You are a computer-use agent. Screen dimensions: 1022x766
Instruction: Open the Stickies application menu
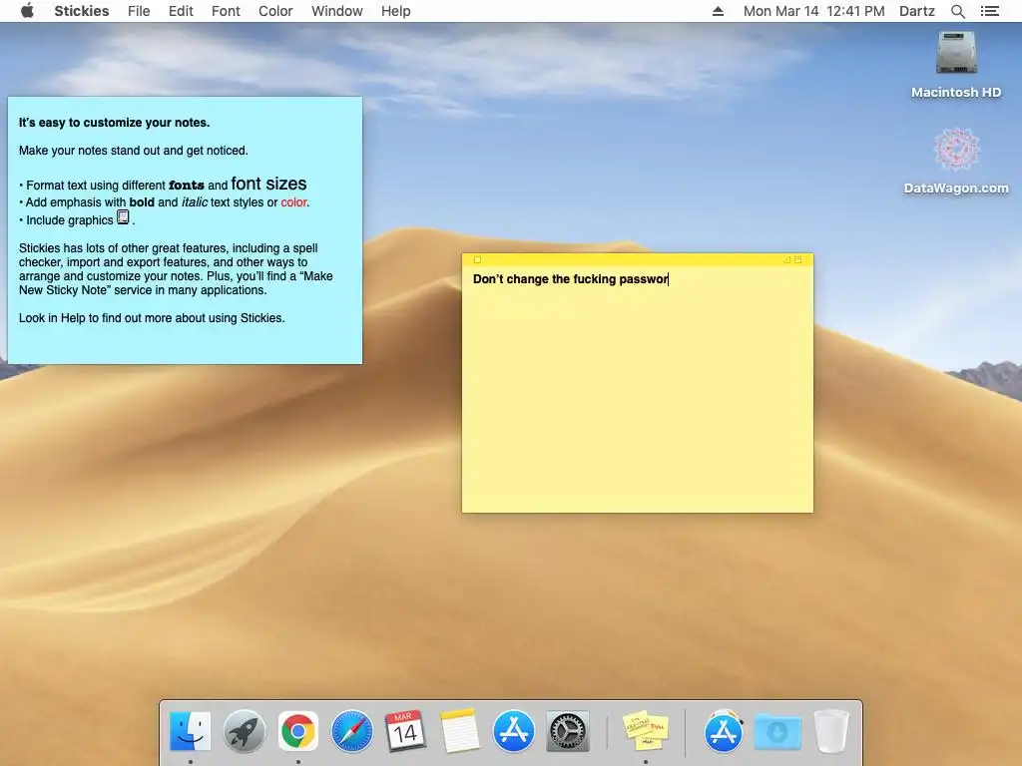point(82,11)
